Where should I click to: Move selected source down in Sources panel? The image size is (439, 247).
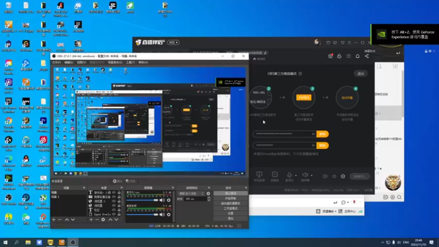click(116, 220)
